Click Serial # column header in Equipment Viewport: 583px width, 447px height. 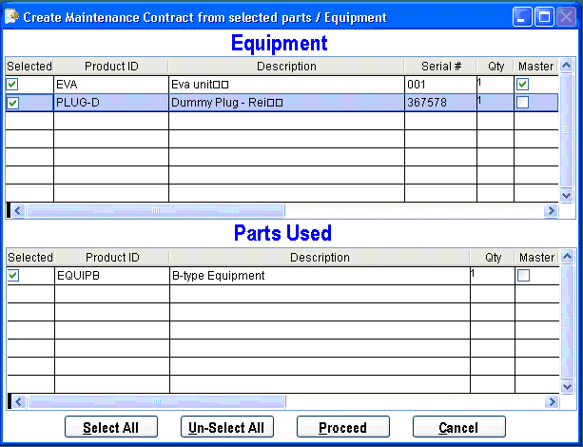pyautogui.click(x=440, y=67)
